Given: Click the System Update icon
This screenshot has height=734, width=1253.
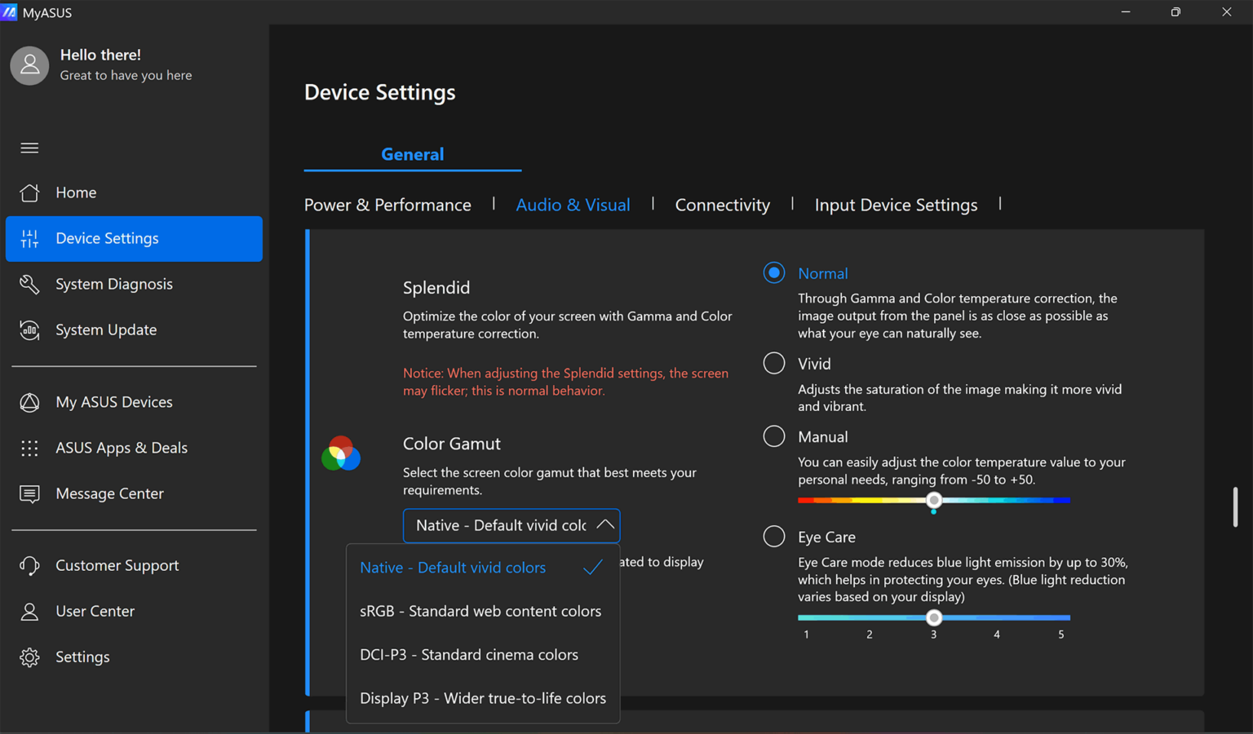Looking at the screenshot, I should 29,330.
